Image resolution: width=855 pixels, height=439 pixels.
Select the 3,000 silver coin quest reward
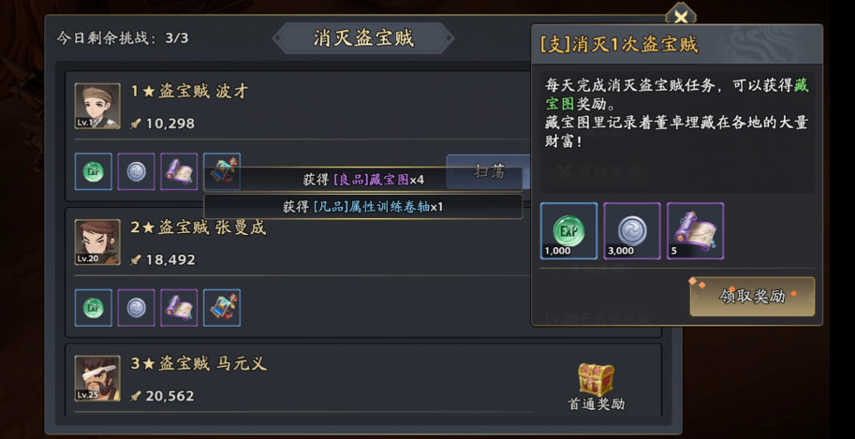632,230
